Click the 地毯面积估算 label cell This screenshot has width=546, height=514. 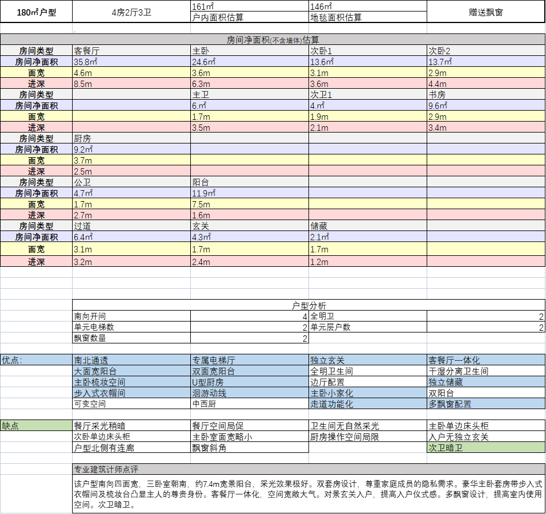point(368,17)
